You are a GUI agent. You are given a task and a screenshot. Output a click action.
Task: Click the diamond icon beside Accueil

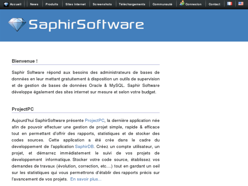click(x=6, y=4)
